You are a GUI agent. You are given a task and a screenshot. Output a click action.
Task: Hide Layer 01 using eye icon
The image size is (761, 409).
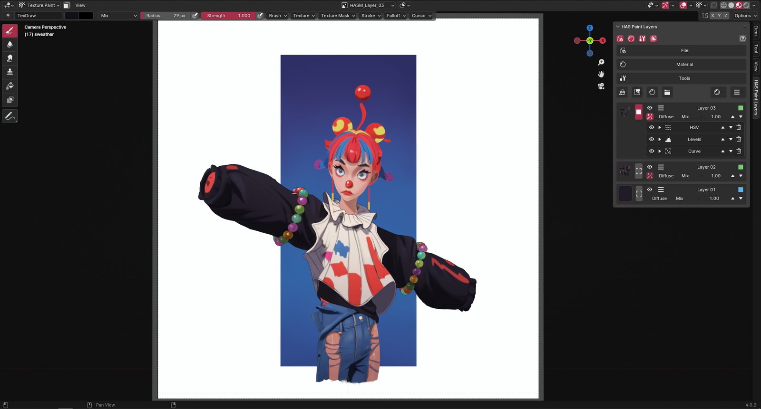tap(650, 190)
